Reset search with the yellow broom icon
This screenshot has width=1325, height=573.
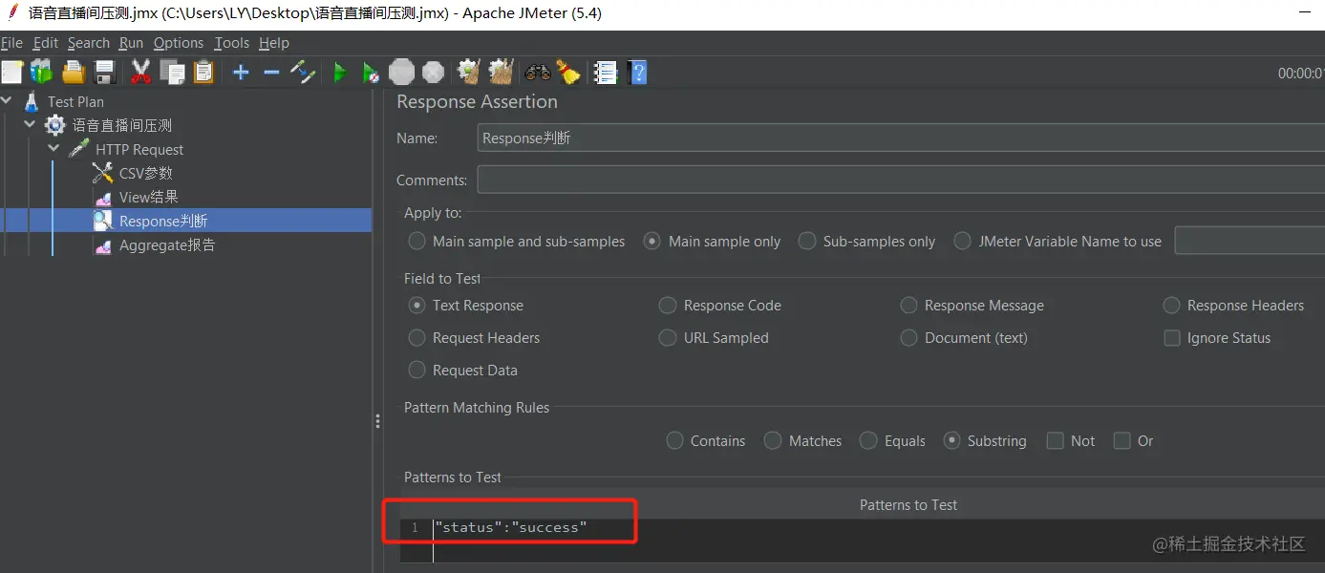pyautogui.click(x=568, y=72)
